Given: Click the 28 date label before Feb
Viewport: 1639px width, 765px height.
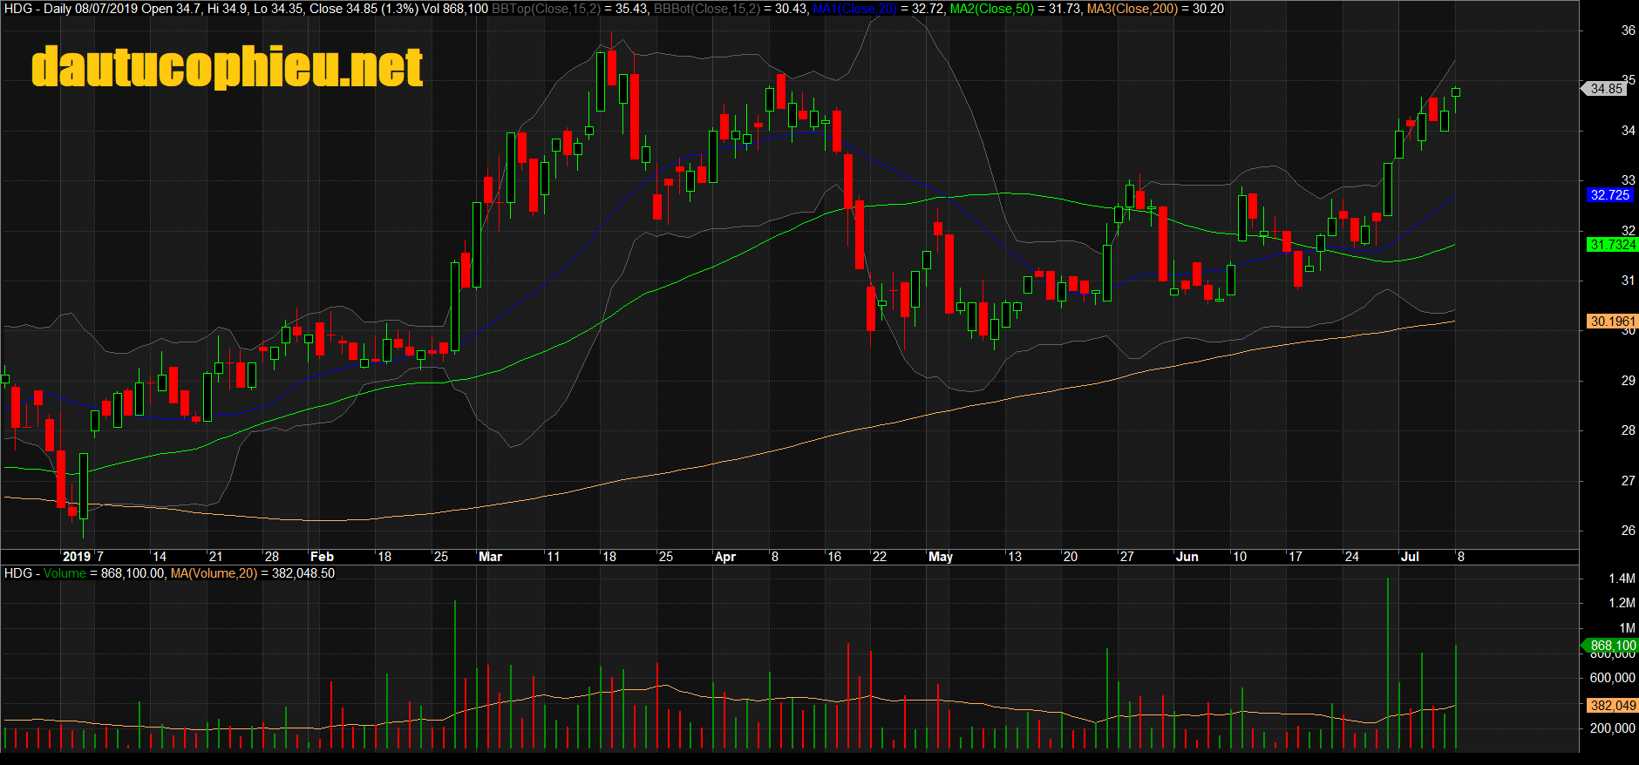Looking at the screenshot, I should [272, 557].
